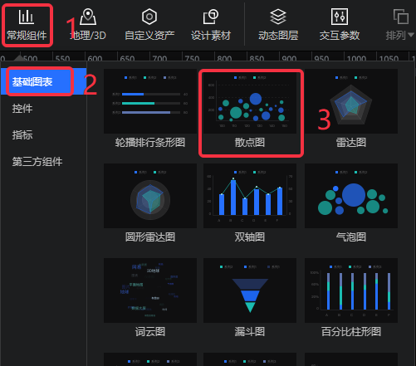Open the 交互参数 sliders icon
416x366 pixels.
click(340, 17)
